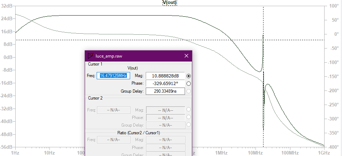
Task: Click the V(out) trace label at top
Action: tap(170, 3)
